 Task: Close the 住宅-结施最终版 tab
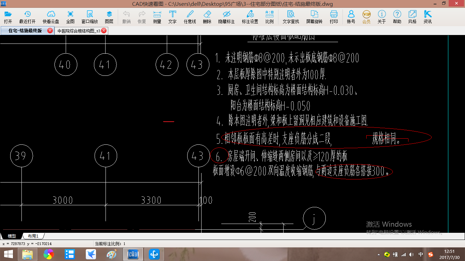[50, 31]
